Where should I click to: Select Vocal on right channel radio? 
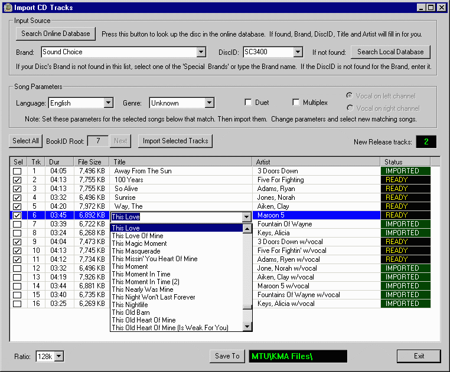(x=350, y=108)
